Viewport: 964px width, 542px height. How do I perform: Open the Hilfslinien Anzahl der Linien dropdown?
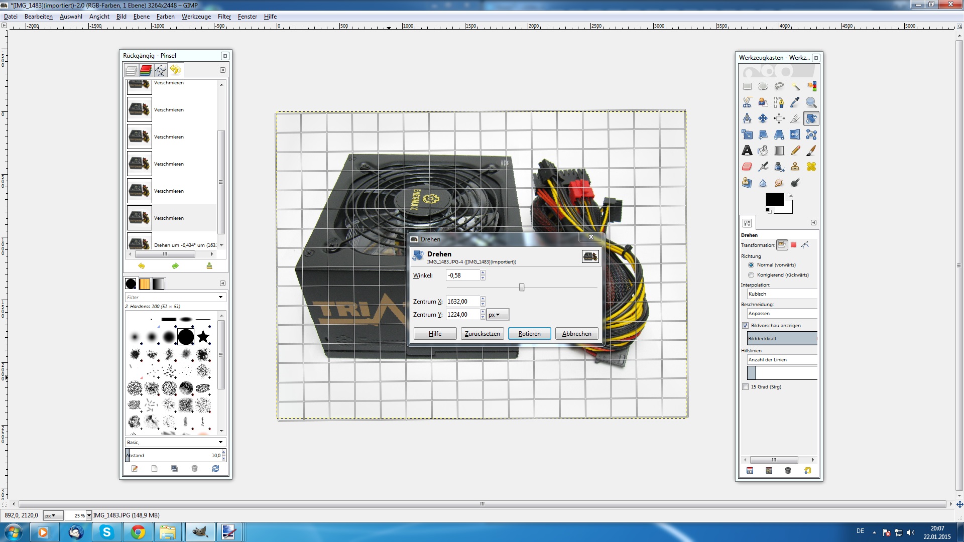[x=782, y=360]
